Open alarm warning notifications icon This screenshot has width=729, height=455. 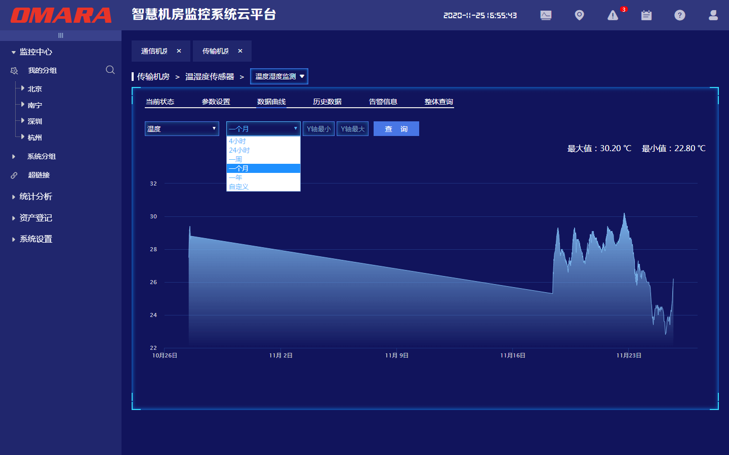click(x=613, y=15)
